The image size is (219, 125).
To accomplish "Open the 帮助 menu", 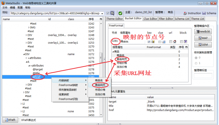I will (28, 8).
